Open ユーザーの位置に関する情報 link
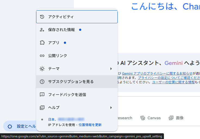 point(173,82)
